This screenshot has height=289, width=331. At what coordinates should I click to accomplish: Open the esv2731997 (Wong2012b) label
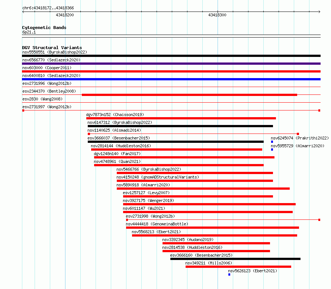(x=47, y=107)
